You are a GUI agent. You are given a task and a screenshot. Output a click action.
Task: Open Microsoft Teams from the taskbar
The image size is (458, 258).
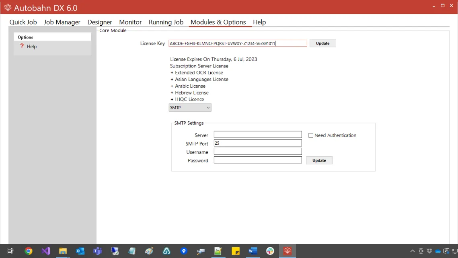pyautogui.click(x=97, y=251)
